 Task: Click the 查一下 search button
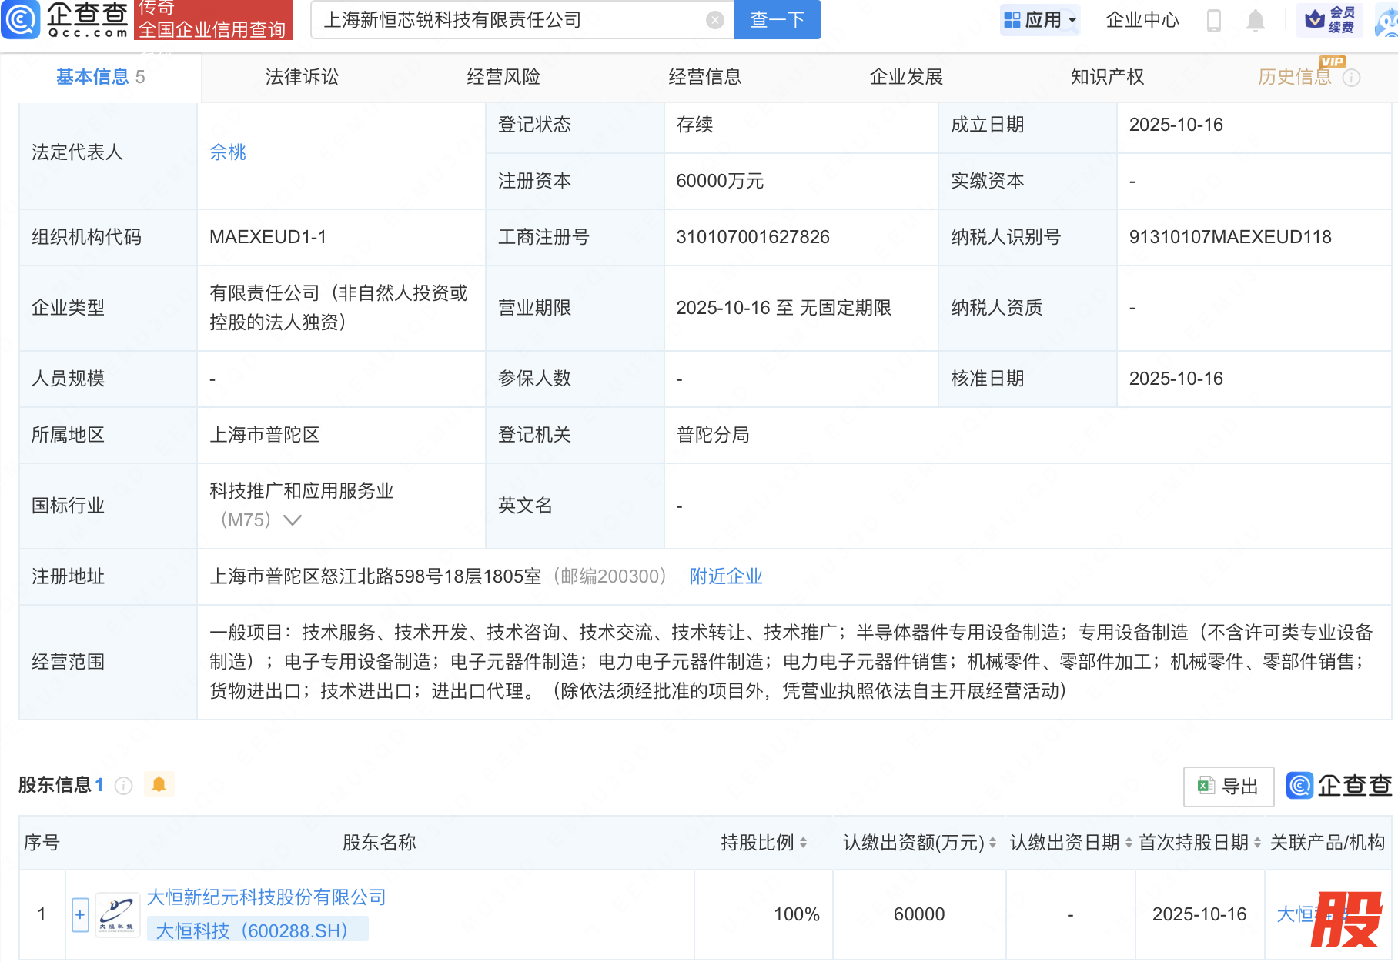[x=777, y=20]
